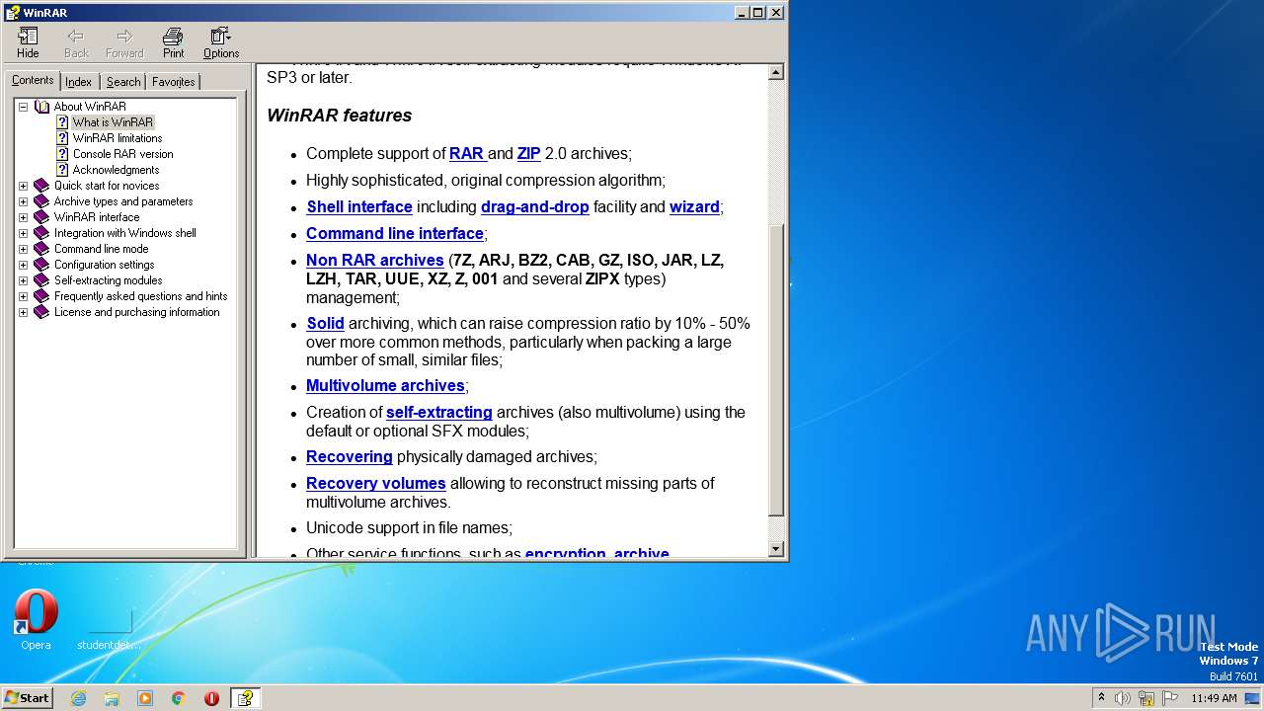Expand Quick start for novices node

click(23, 186)
